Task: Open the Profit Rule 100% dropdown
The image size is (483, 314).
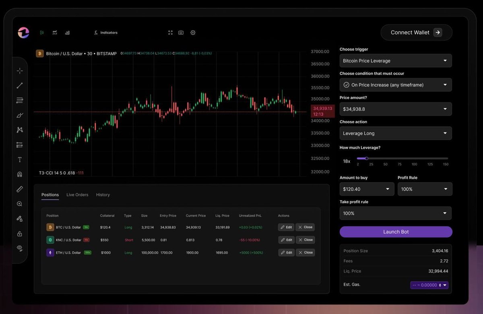Action: pyautogui.click(x=425, y=189)
